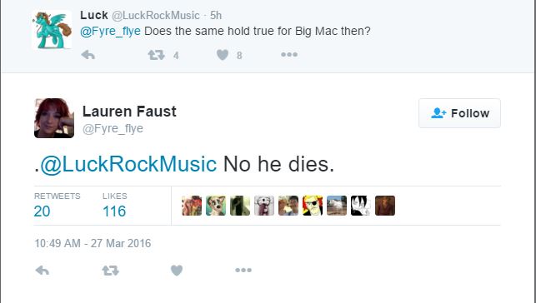536x303 pixels.
Task: Retweet Lauren Faust's 'No he dies' tweet
Action: click(110, 271)
